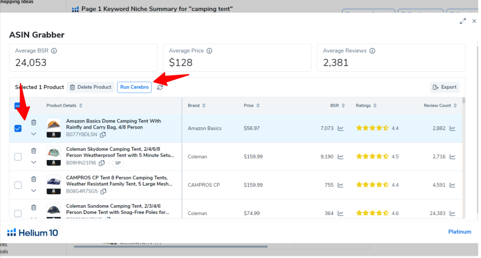Click the background page horizontal scrollbar
481x258 pixels.
point(170,247)
